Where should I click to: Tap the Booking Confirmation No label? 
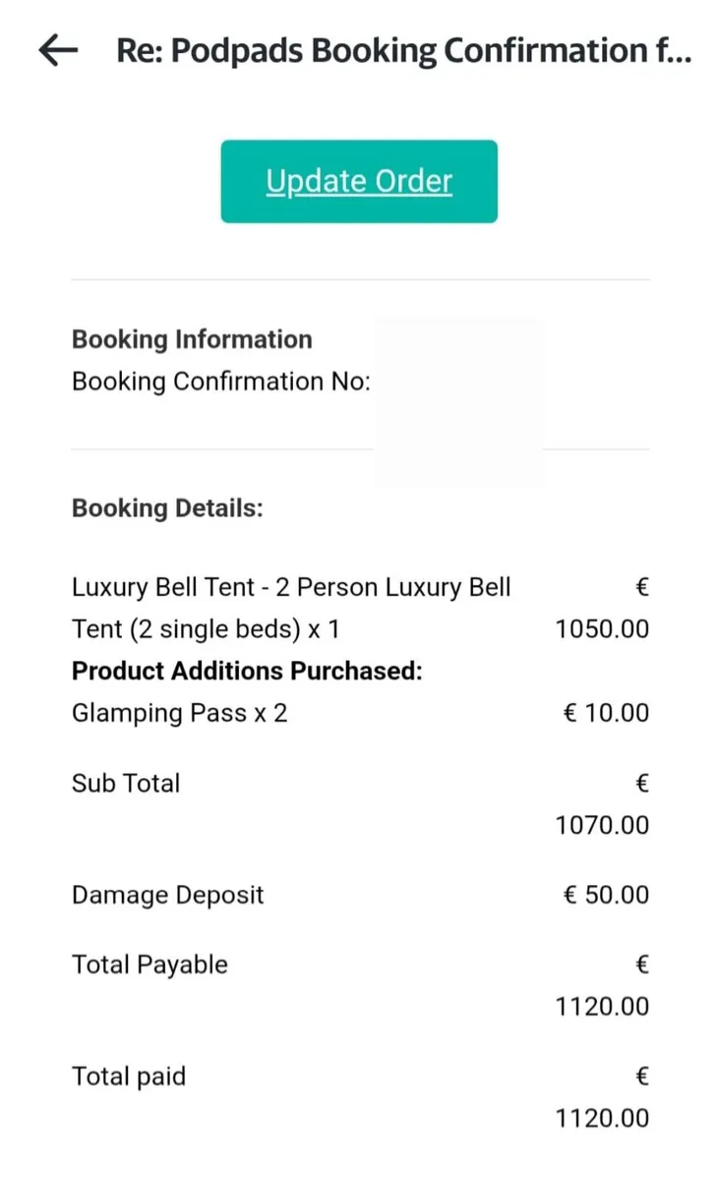[221, 382]
